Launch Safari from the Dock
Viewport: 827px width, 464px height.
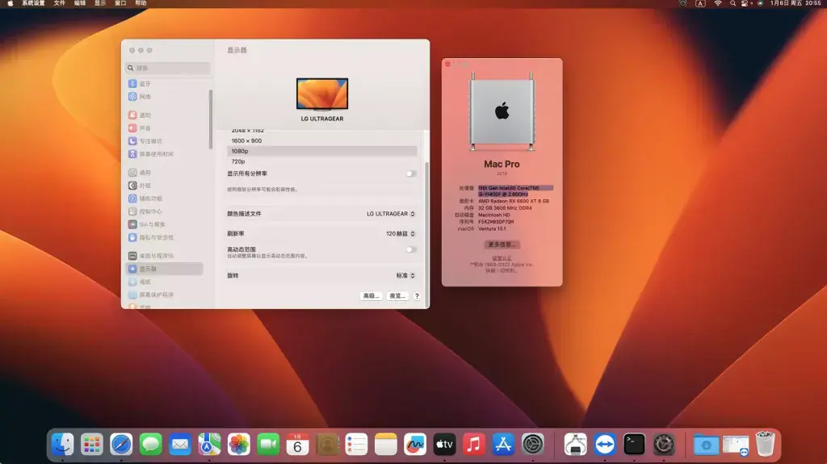coord(121,444)
